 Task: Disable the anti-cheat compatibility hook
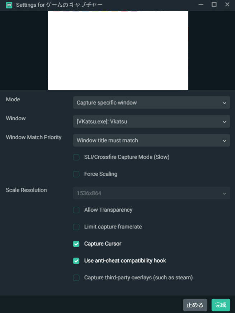(76, 260)
